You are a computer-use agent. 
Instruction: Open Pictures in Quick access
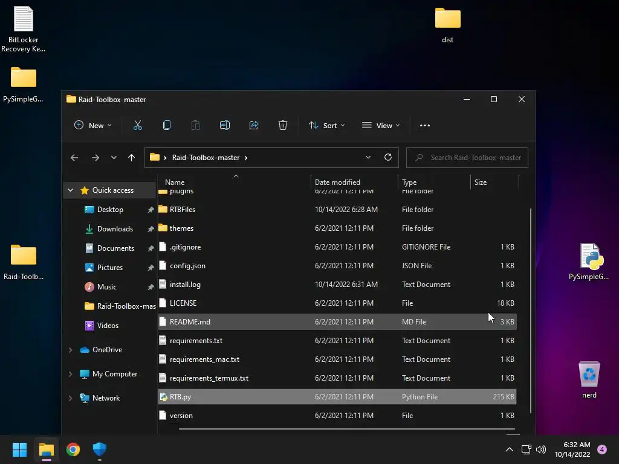click(x=110, y=268)
